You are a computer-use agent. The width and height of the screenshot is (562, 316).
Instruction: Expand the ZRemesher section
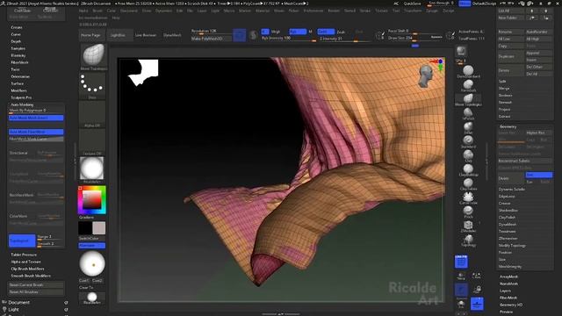tap(508, 238)
